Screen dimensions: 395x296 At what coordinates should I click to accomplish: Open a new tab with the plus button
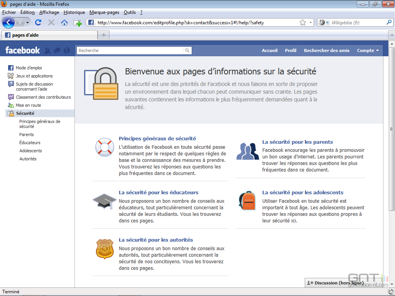103,35
